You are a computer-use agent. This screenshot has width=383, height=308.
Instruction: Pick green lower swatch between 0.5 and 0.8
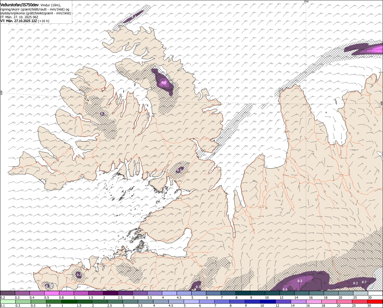(x=38, y=301)
